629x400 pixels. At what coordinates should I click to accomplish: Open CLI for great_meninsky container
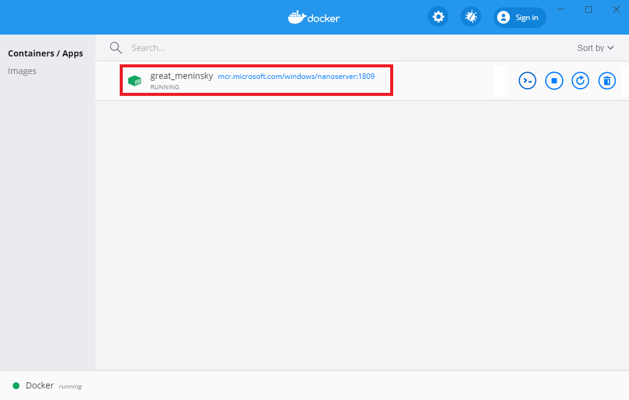click(x=528, y=81)
